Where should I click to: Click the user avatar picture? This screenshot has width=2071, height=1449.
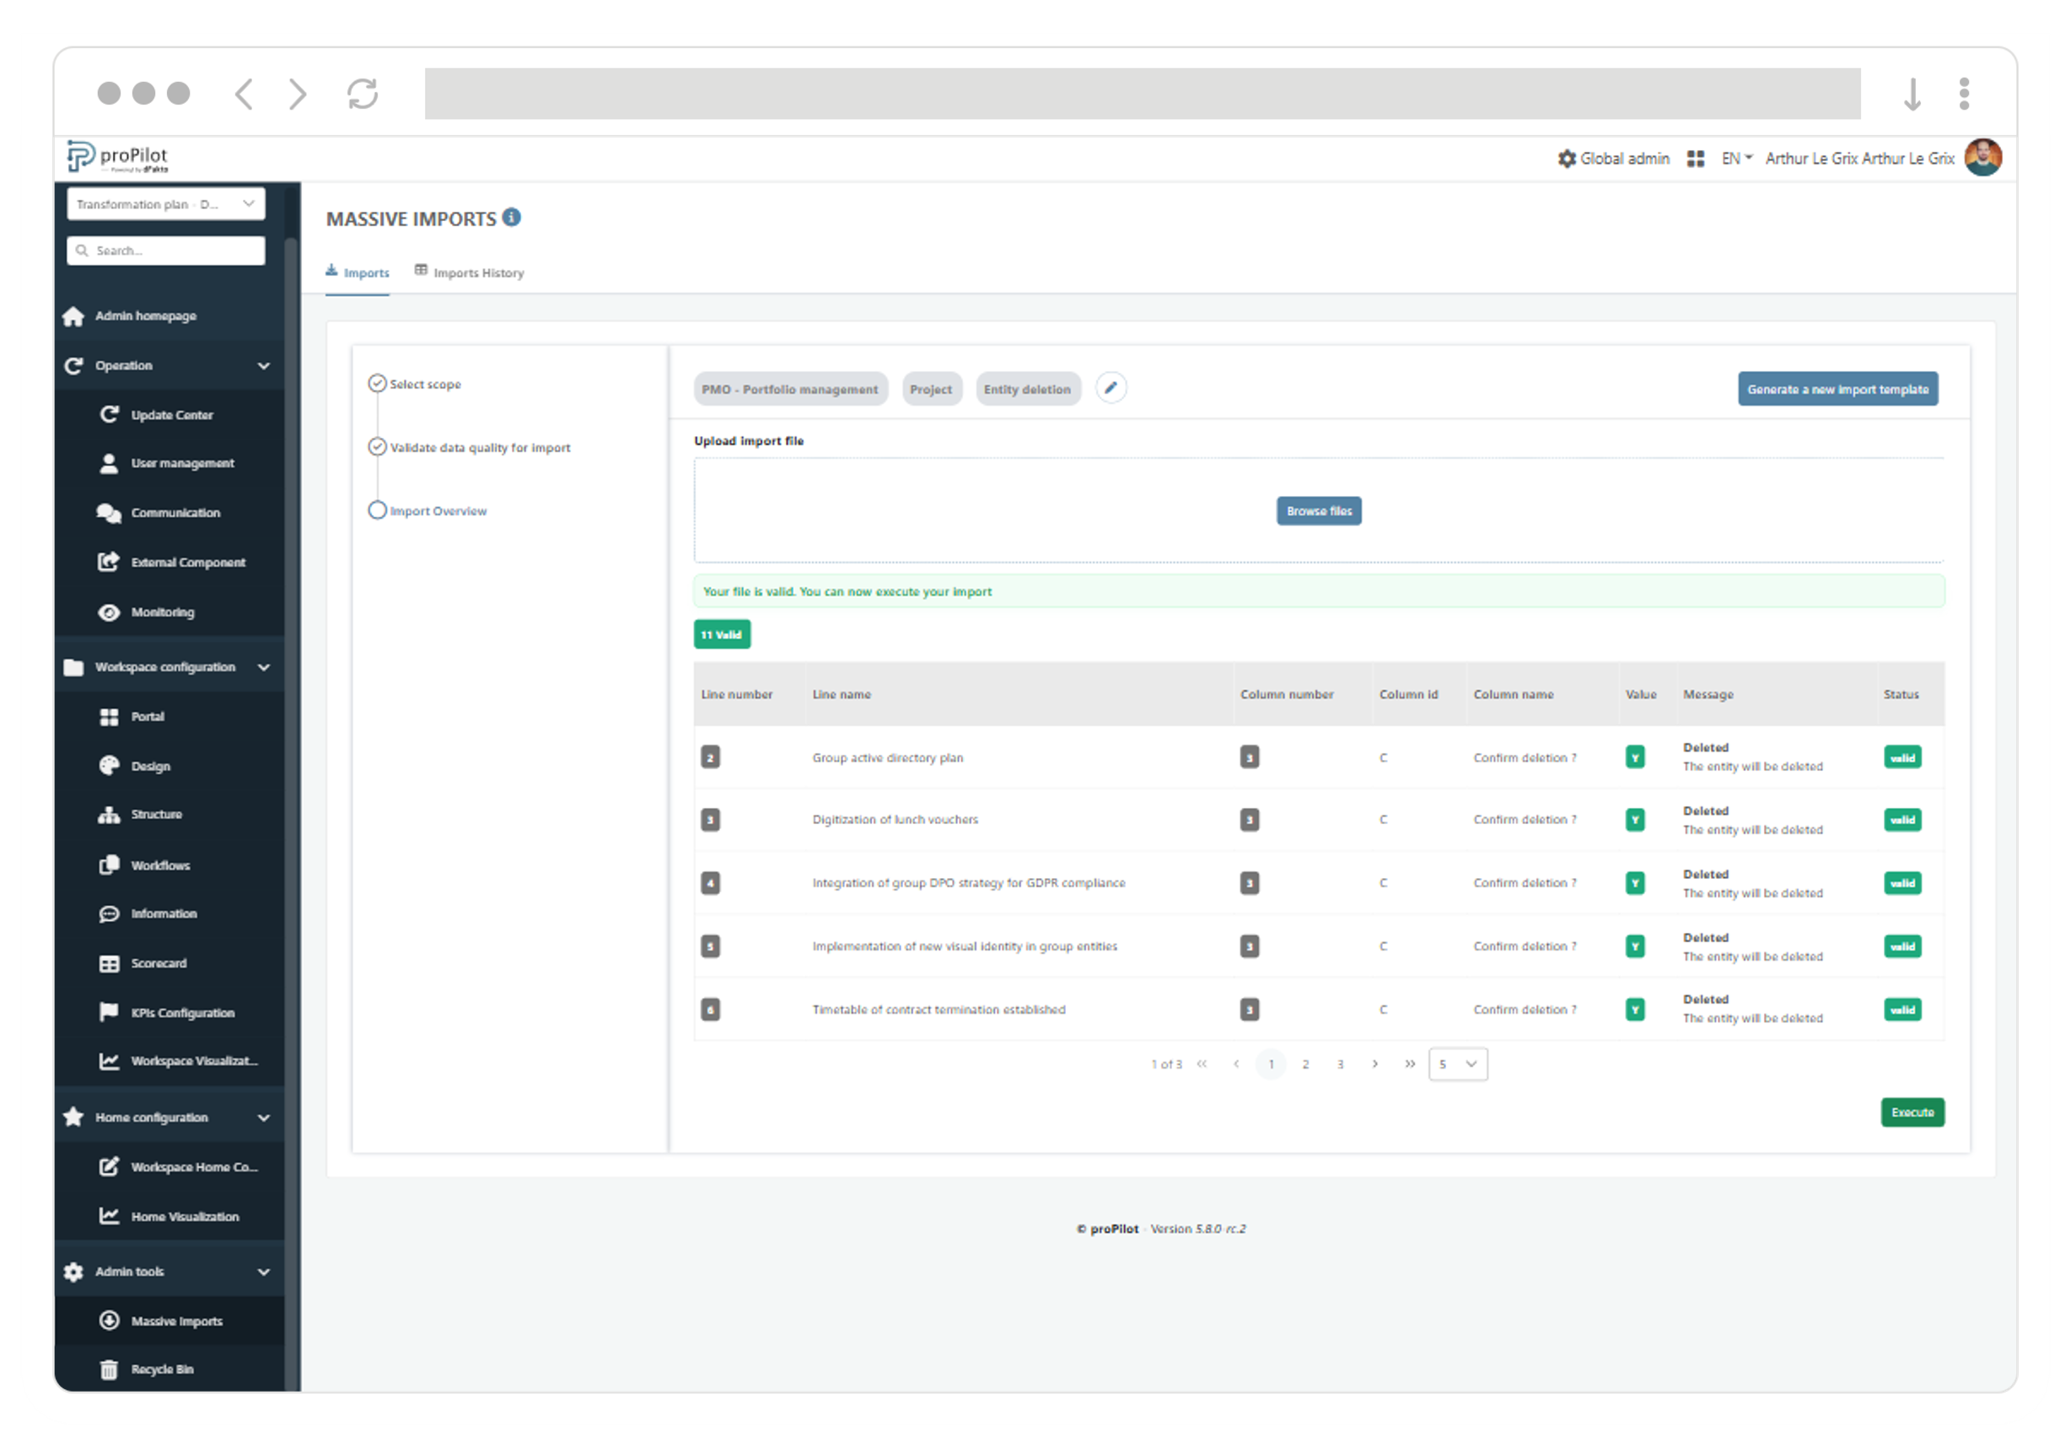point(1982,158)
